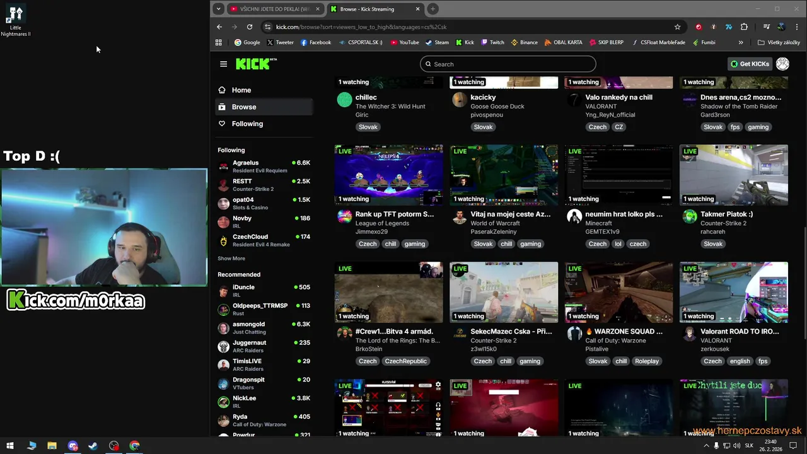Open the apps grid icon in bookmarks bar
807x454 pixels.
coord(219,42)
